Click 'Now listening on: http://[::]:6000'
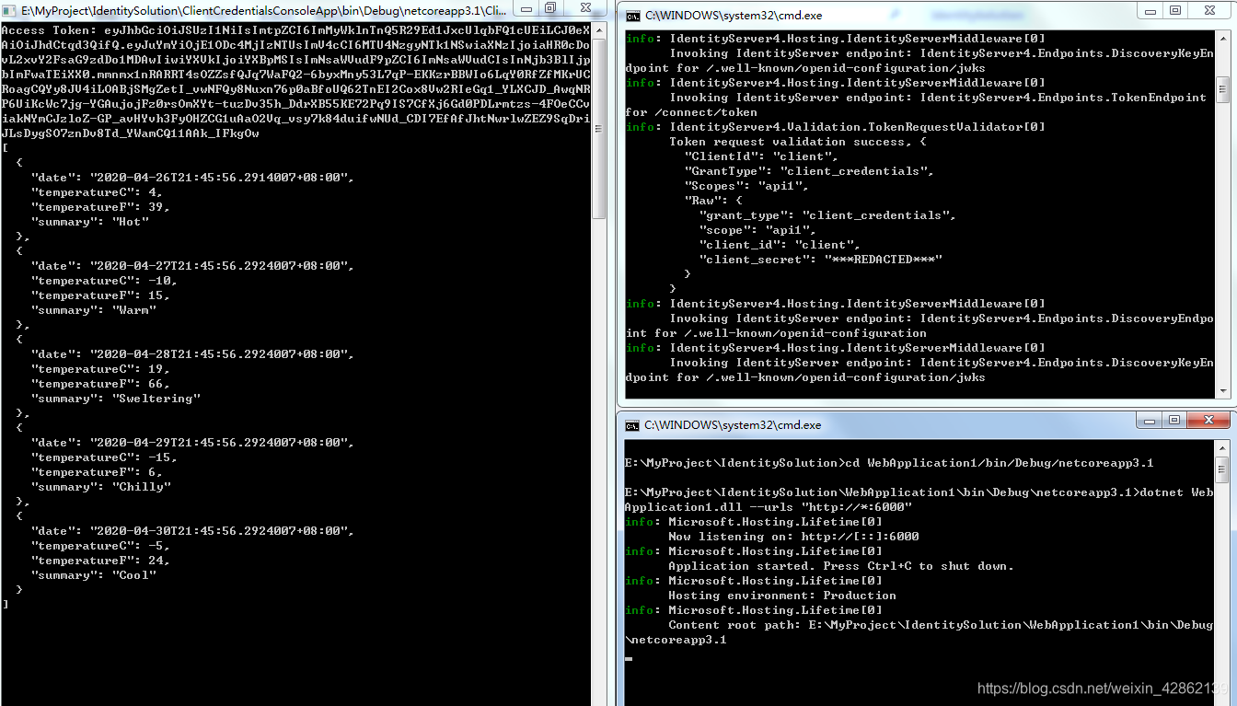 [x=793, y=537]
